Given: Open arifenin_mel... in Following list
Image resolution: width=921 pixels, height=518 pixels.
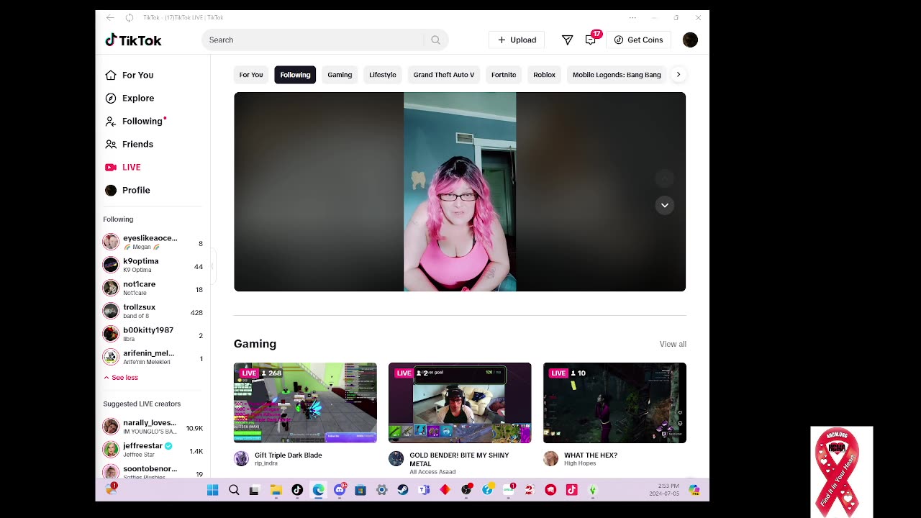Looking at the screenshot, I should 153,357.
